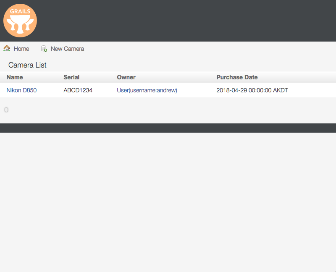Sort by the Serial column header
Viewport: 336px width, 272px height.
click(71, 77)
